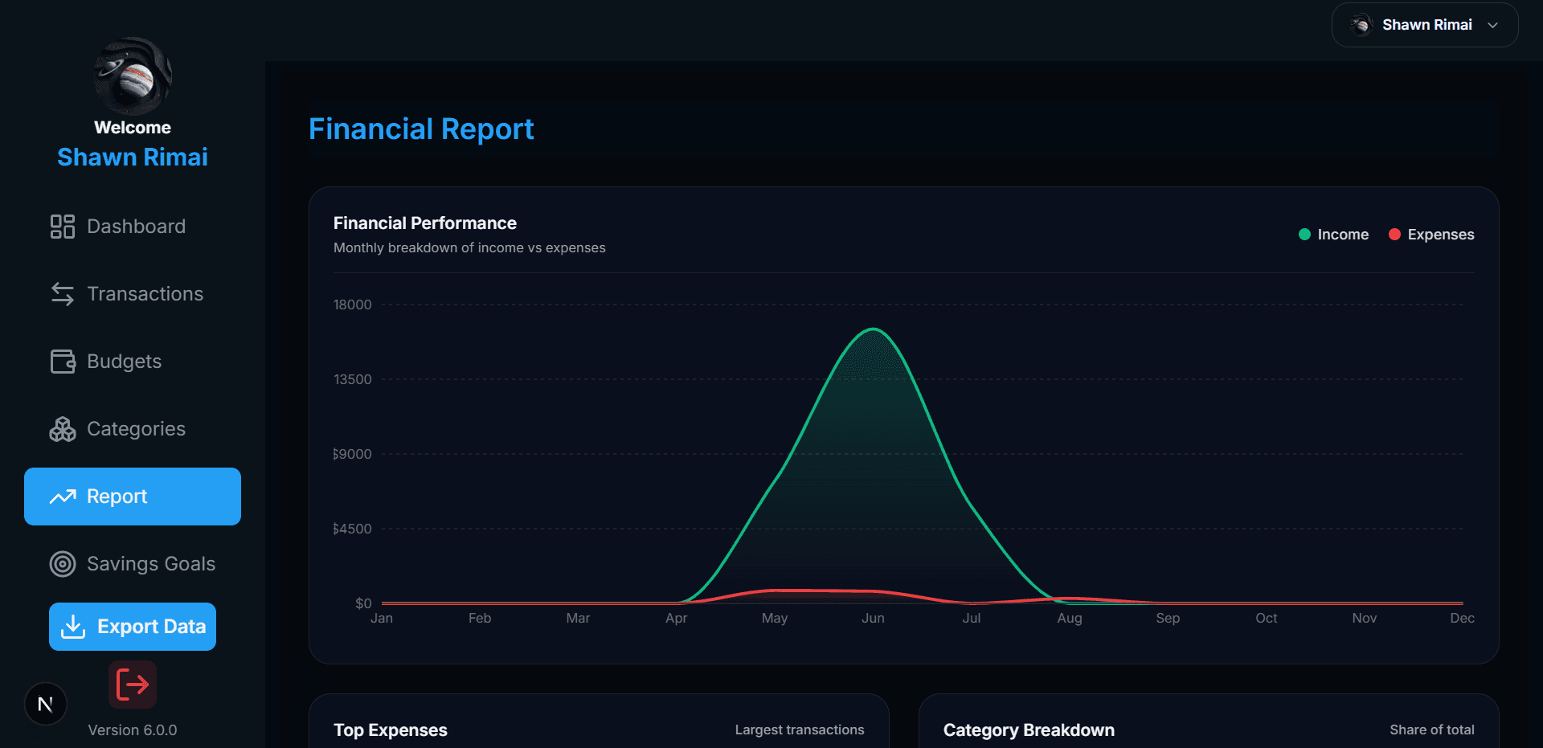
Task: Click the Largest transactions label
Action: coord(800,730)
